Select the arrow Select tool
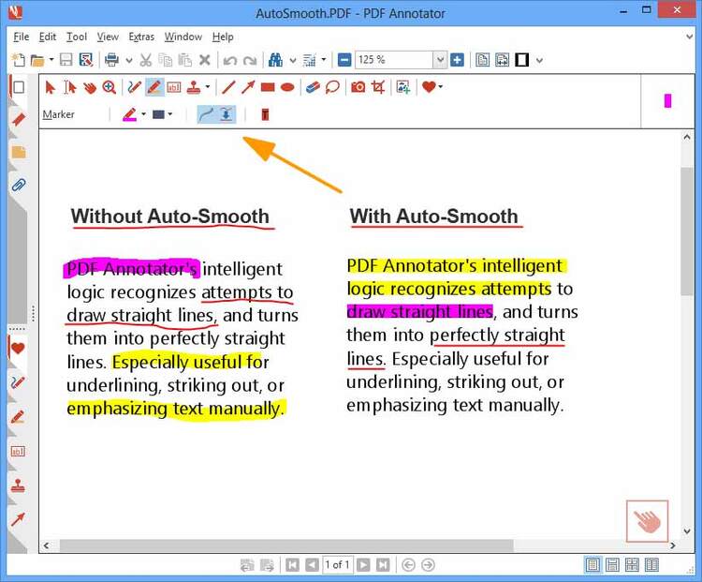Screen dimensions: 702x582 51,87
